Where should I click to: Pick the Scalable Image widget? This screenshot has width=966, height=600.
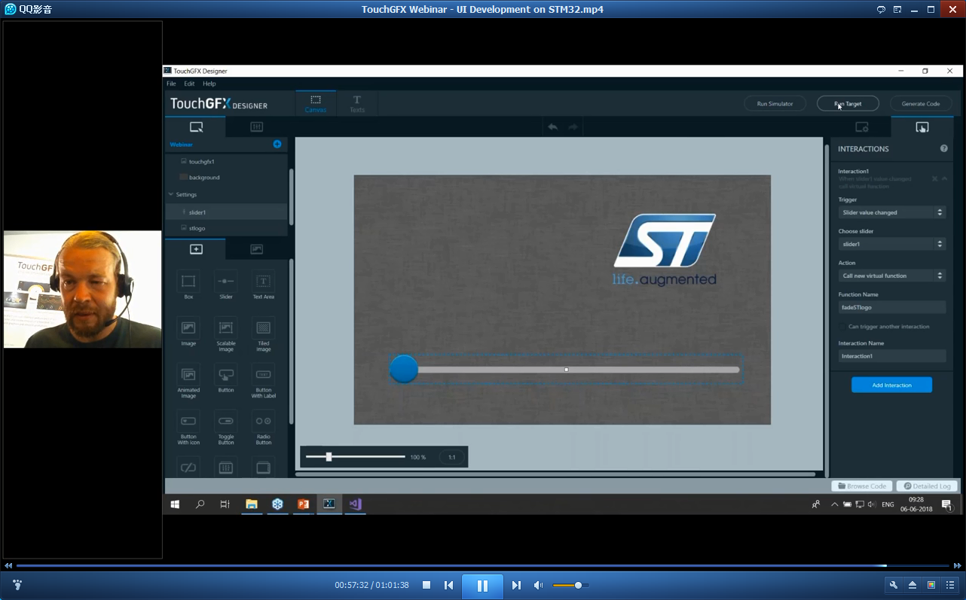point(226,334)
